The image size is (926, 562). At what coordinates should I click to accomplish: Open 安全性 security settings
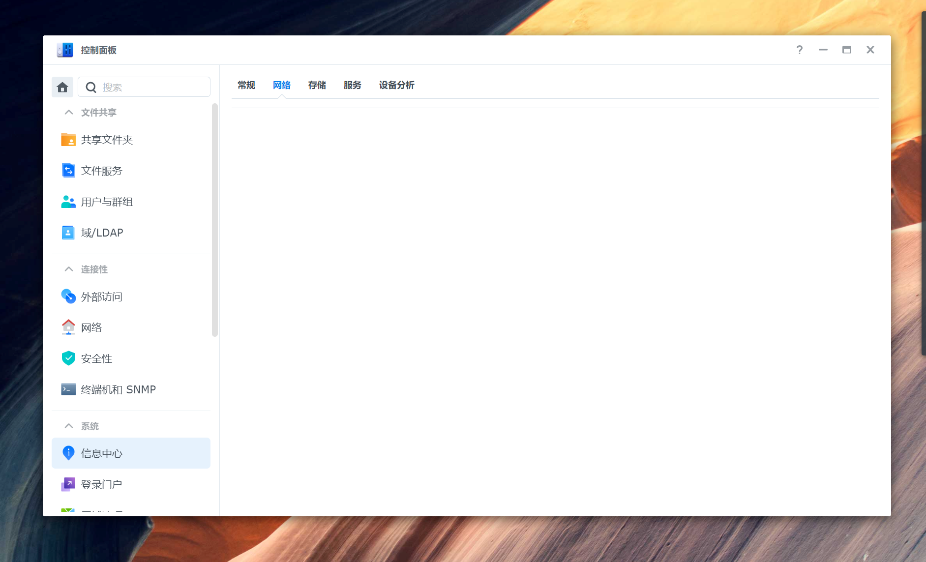[96, 359]
